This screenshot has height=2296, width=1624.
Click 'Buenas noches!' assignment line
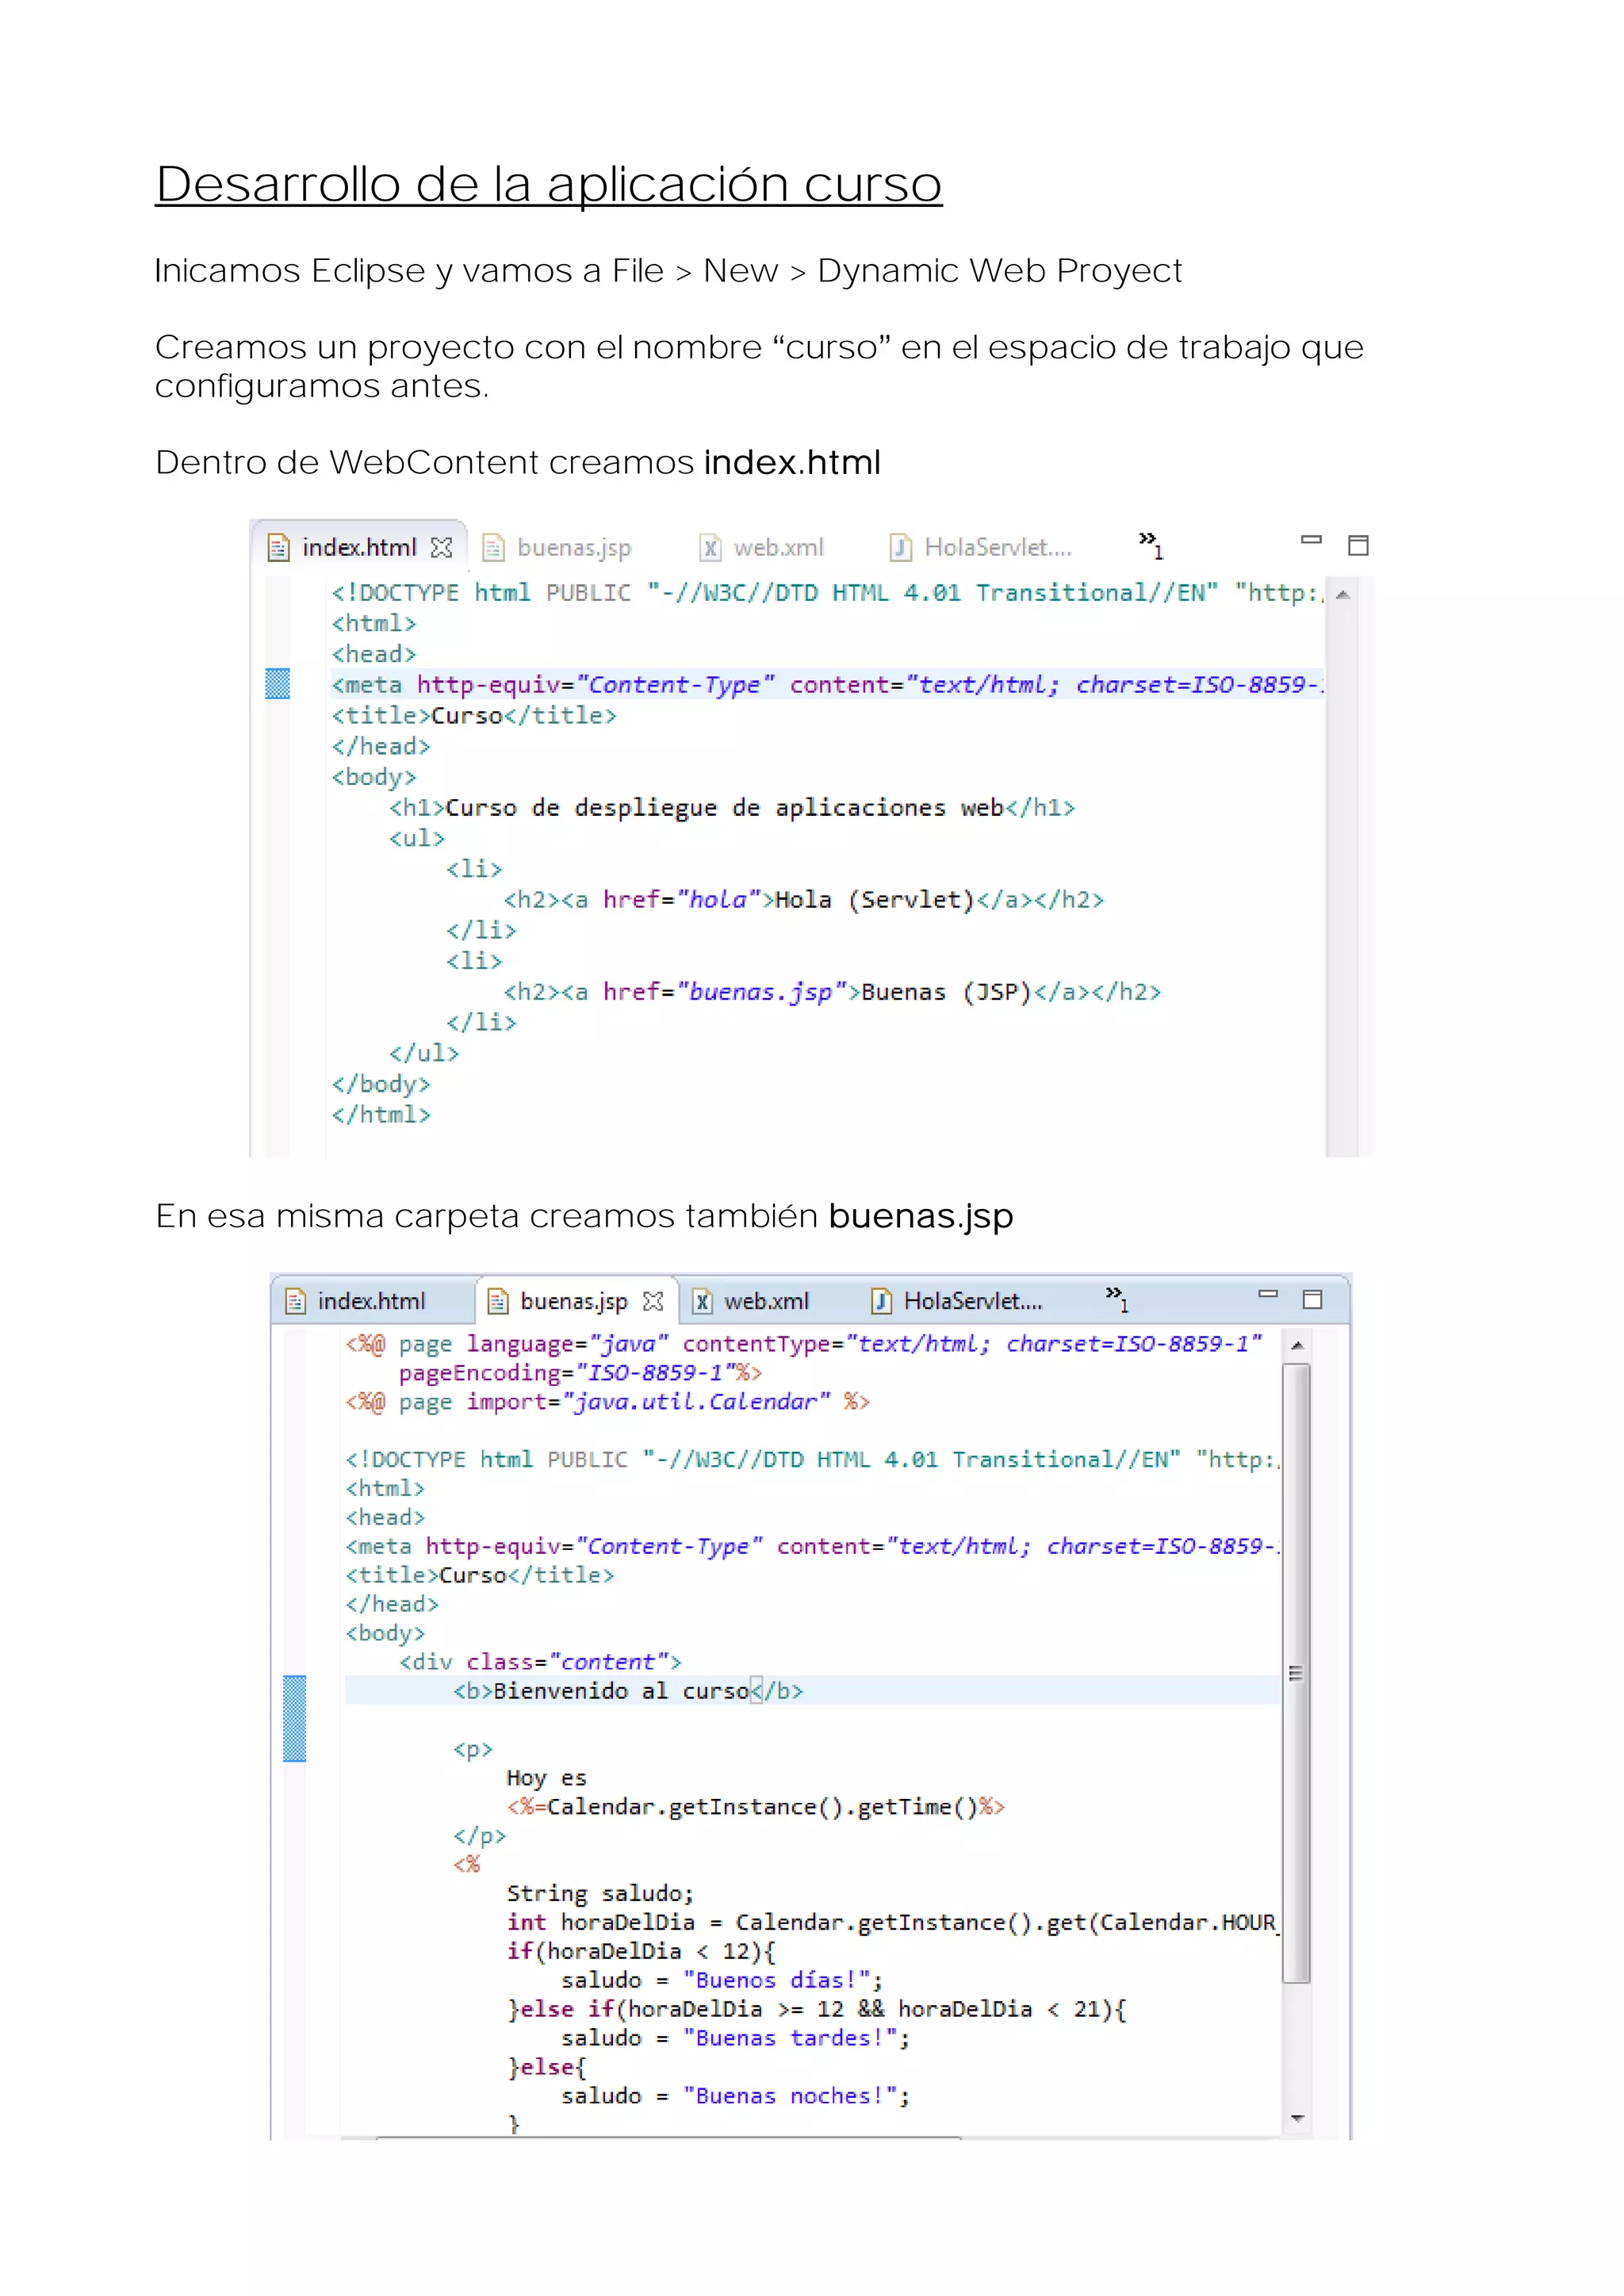735,2096
